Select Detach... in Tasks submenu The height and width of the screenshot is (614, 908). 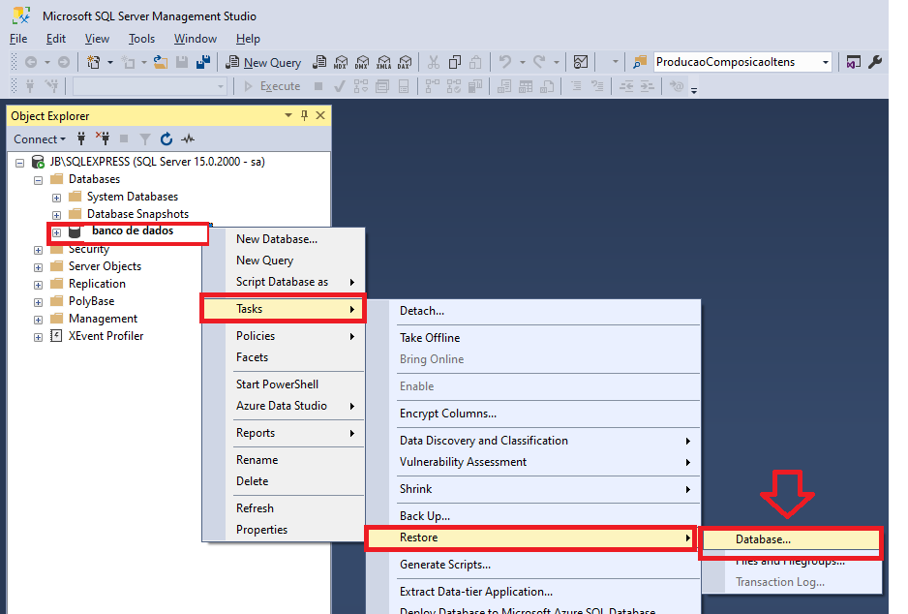(533, 311)
